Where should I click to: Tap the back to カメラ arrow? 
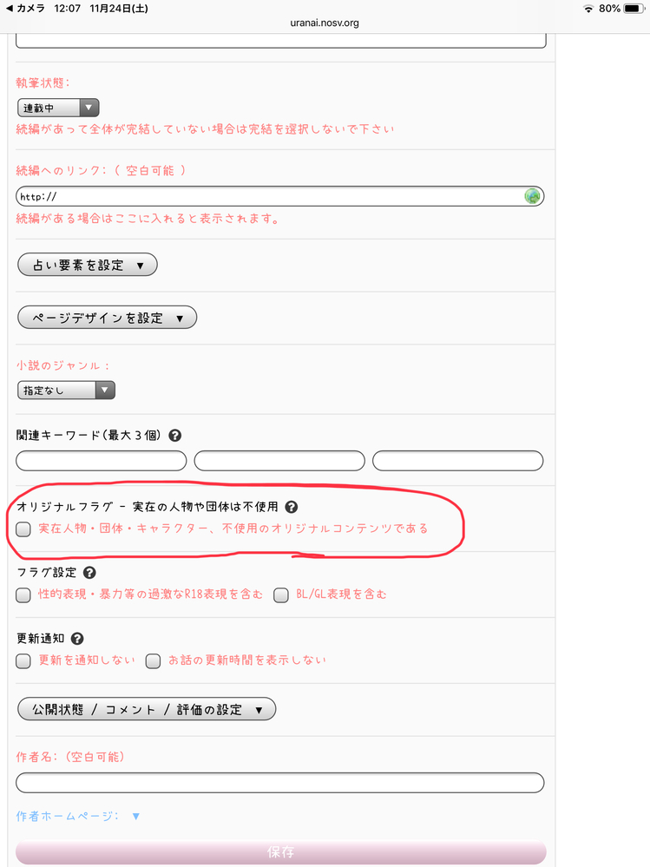coord(10,9)
